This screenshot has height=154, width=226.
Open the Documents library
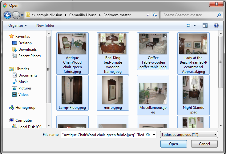pos(28,75)
